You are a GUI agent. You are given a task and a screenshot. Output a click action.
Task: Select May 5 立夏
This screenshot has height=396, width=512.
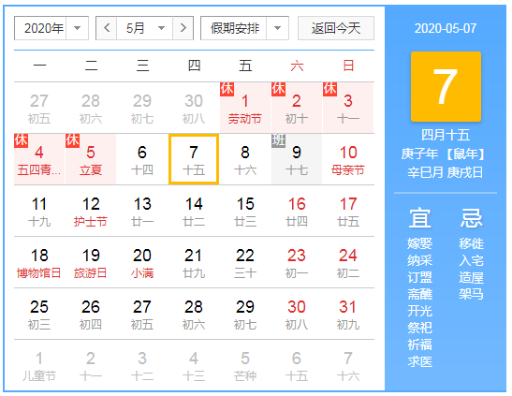(91, 159)
